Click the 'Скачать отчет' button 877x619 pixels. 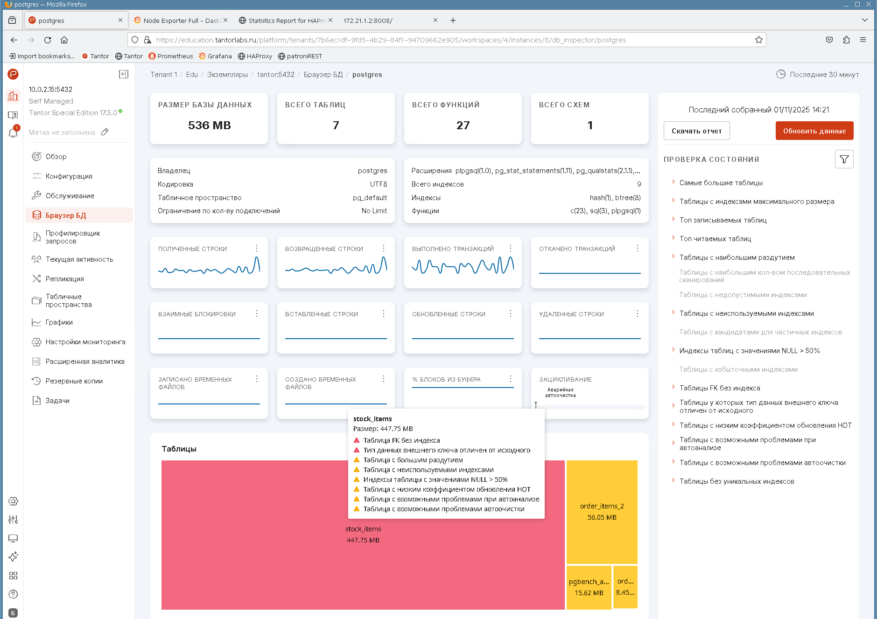tap(696, 131)
